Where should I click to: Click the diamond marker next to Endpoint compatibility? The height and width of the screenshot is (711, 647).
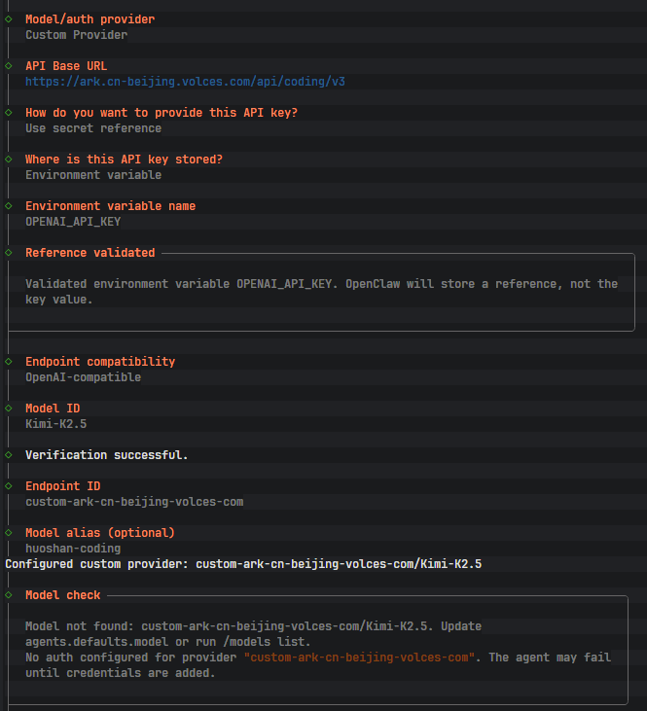pos(9,362)
